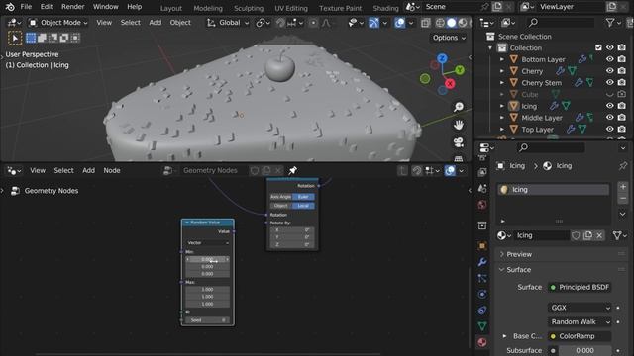Open the Material properties tab icon

(x=482, y=342)
